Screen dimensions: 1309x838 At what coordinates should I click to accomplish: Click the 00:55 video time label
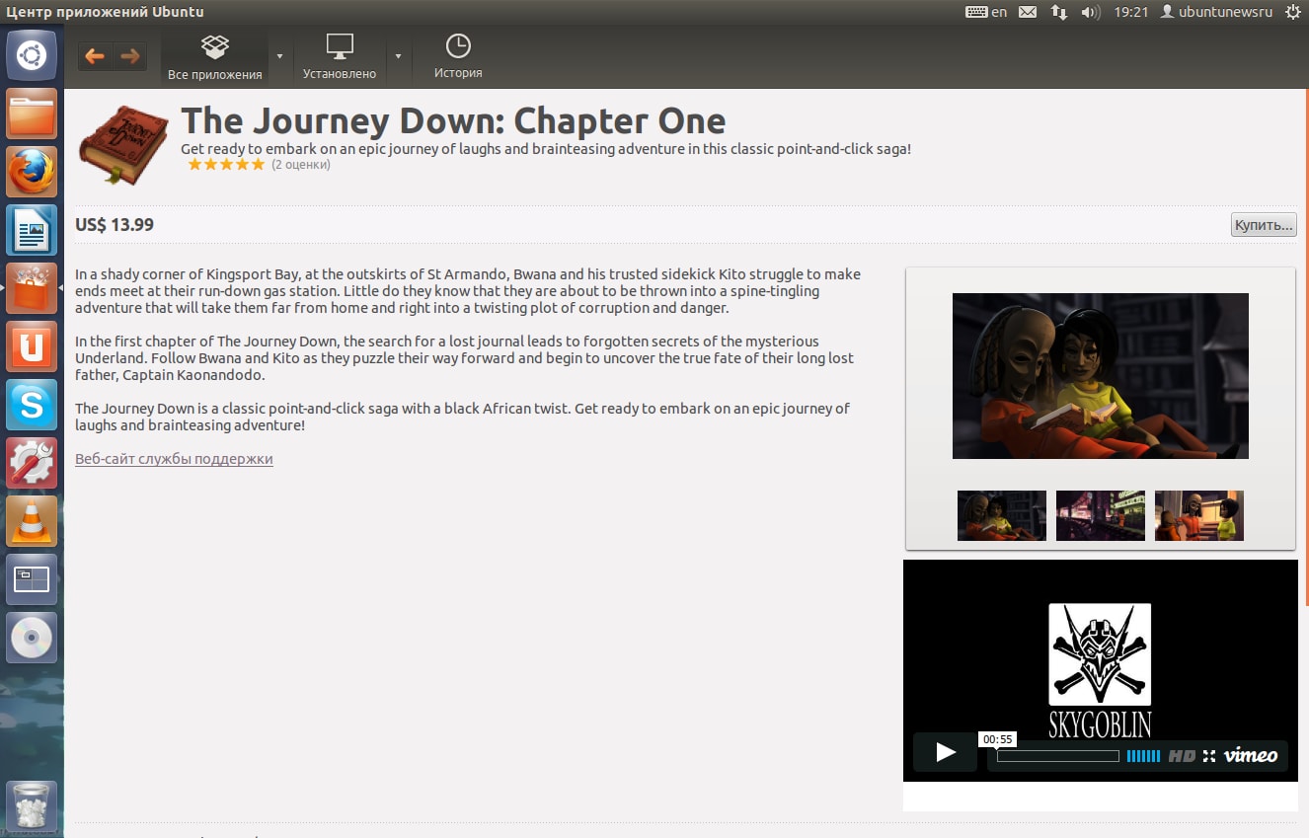point(997,739)
